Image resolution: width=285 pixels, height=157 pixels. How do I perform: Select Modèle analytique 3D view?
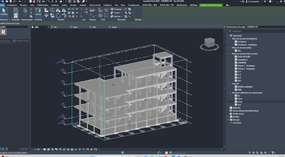245,87
